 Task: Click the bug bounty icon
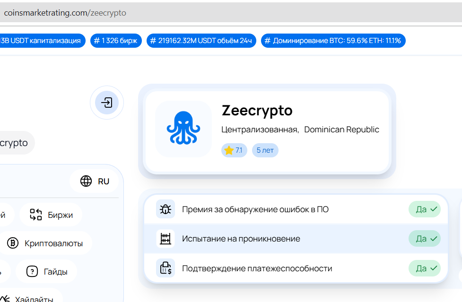(x=166, y=209)
